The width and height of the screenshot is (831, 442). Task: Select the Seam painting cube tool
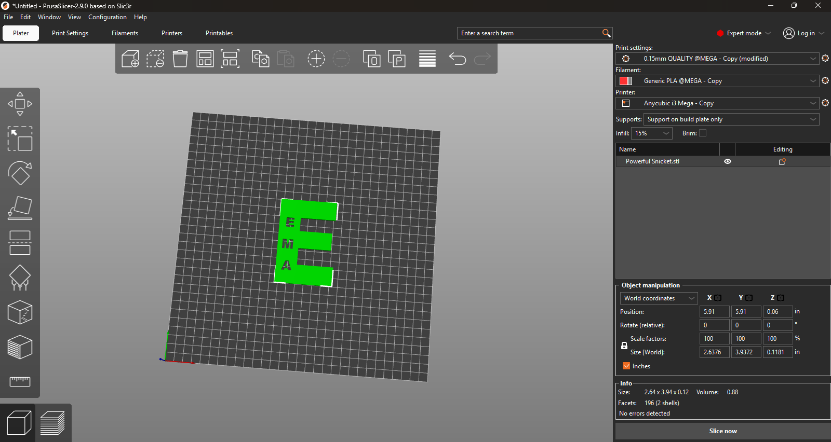coord(20,312)
